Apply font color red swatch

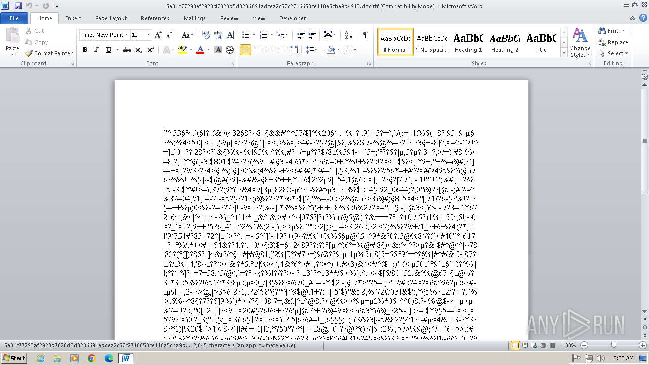tap(200, 50)
